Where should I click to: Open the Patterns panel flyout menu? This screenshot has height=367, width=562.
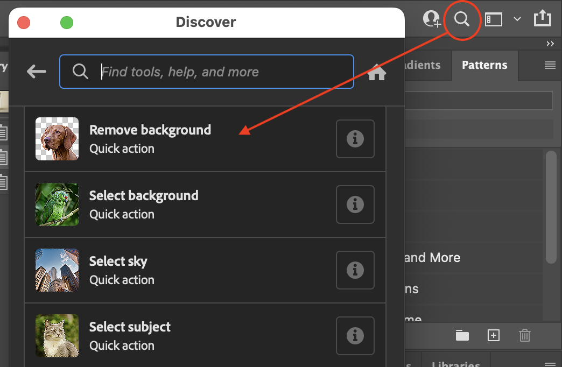(x=549, y=65)
